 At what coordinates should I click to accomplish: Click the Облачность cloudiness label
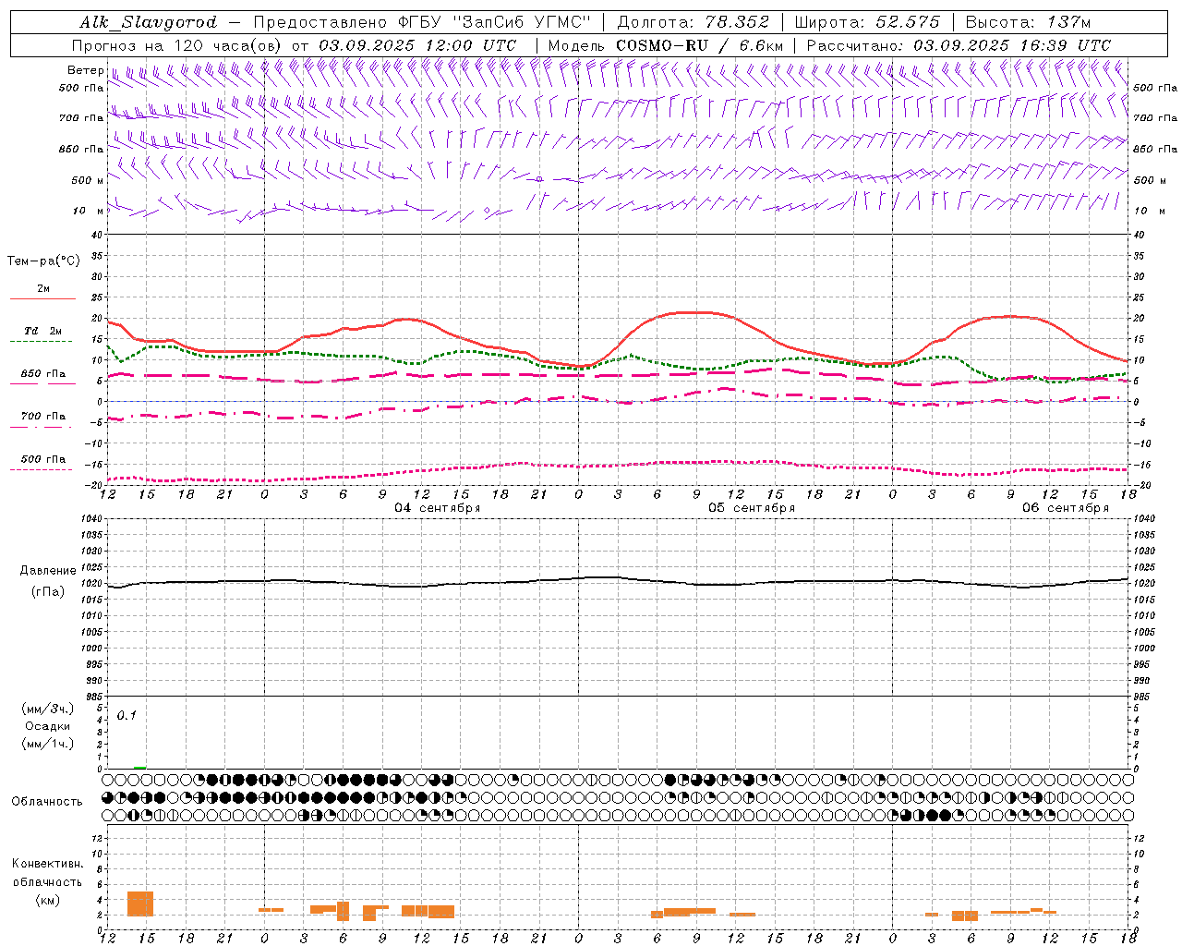tap(47, 802)
